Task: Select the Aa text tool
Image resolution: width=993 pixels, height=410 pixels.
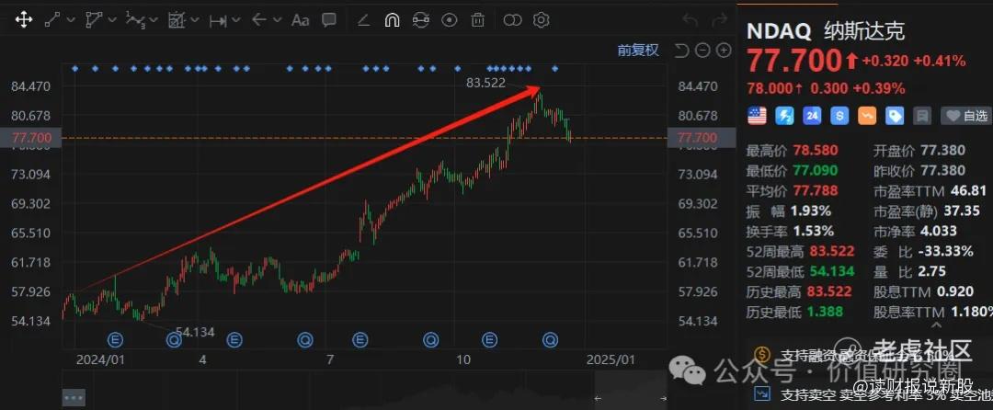Action: point(300,20)
